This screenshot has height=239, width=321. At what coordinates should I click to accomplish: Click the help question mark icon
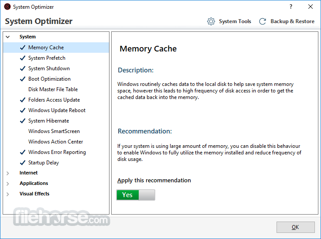point(291,7)
